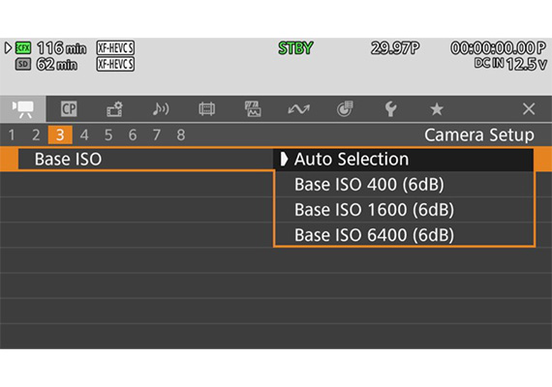Open the My Menu star icon

[x=437, y=109]
